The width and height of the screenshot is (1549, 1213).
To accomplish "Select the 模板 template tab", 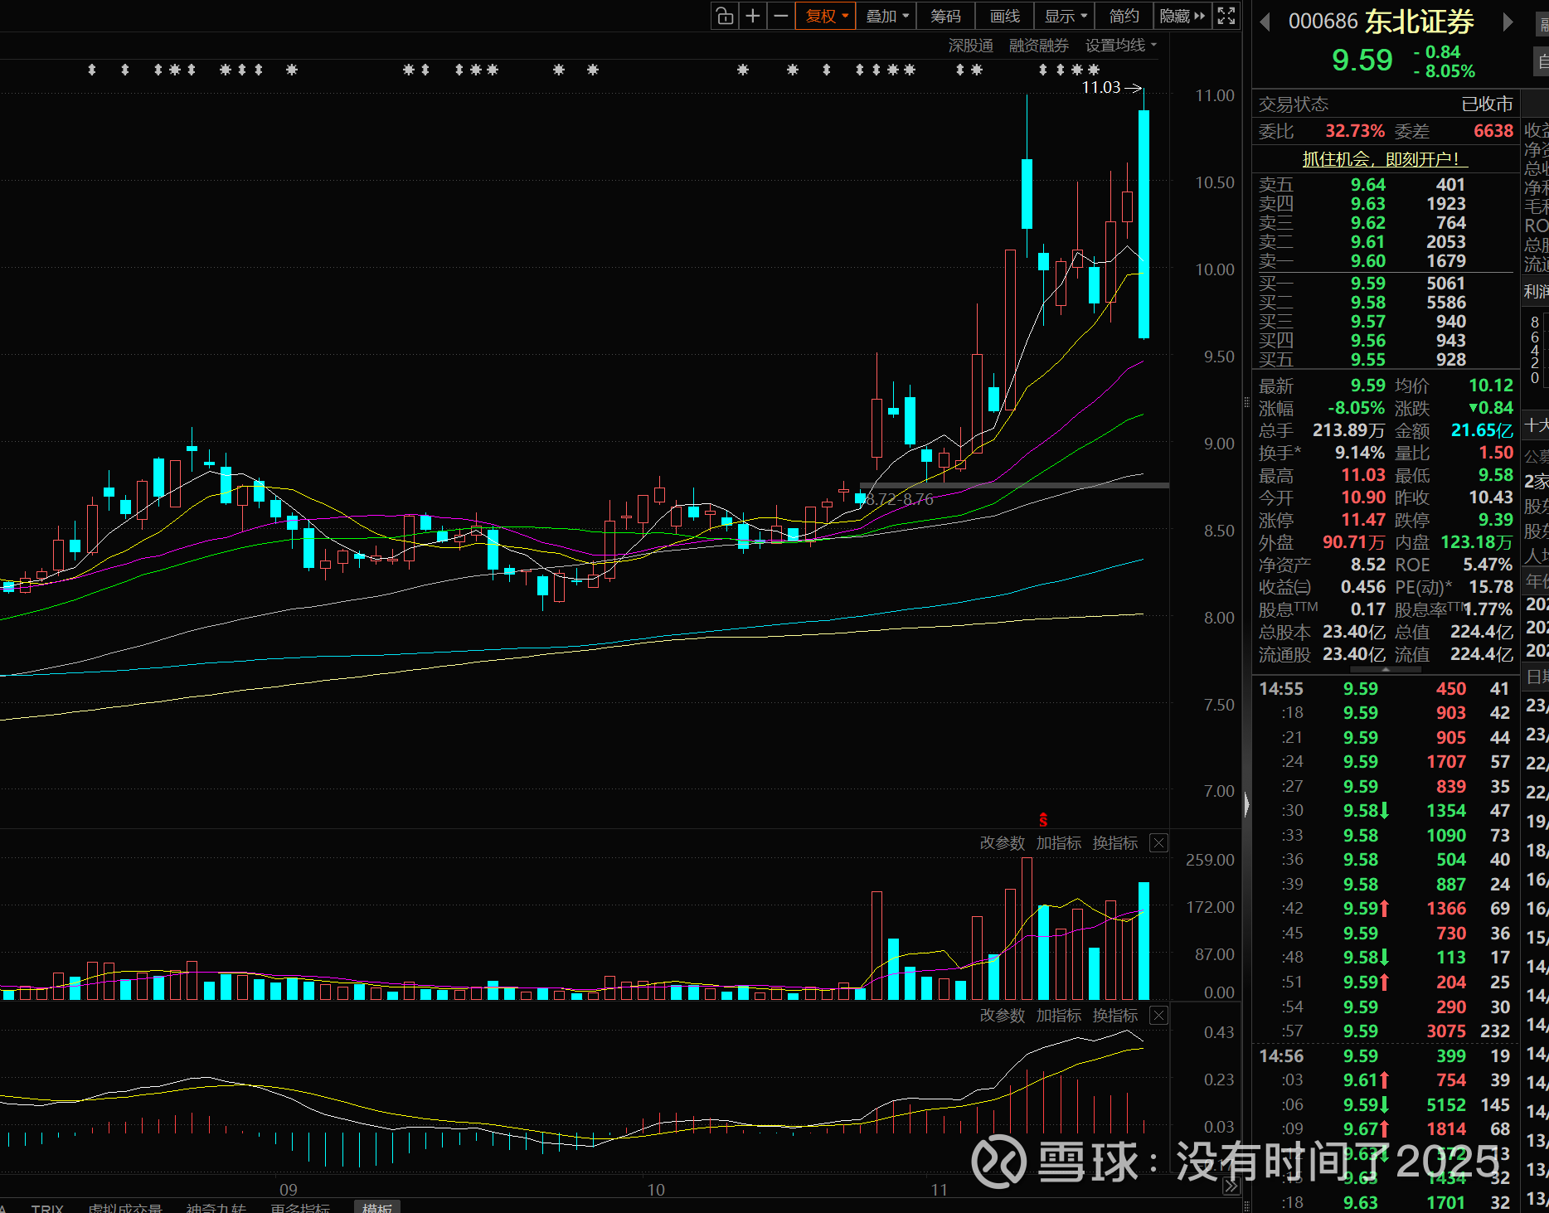I will [x=377, y=1207].
